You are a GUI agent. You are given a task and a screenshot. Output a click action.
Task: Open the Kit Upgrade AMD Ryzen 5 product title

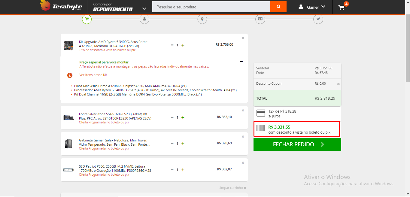[x=113, y=44]
